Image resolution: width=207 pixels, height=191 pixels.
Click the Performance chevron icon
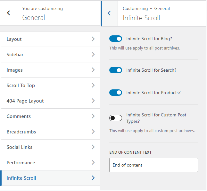click(93, 163)
